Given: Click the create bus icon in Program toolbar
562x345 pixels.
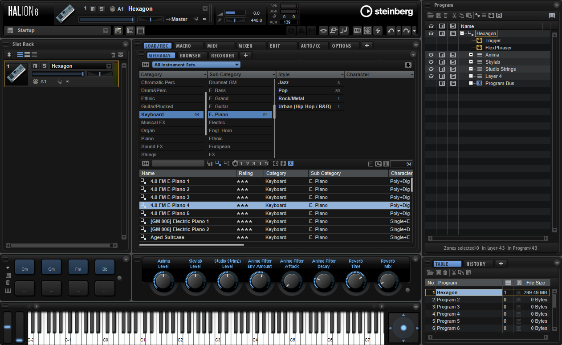Looking at the screenshot, I should 499,16.
